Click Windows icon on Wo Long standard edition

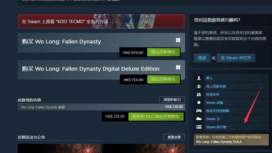point(178,40)
